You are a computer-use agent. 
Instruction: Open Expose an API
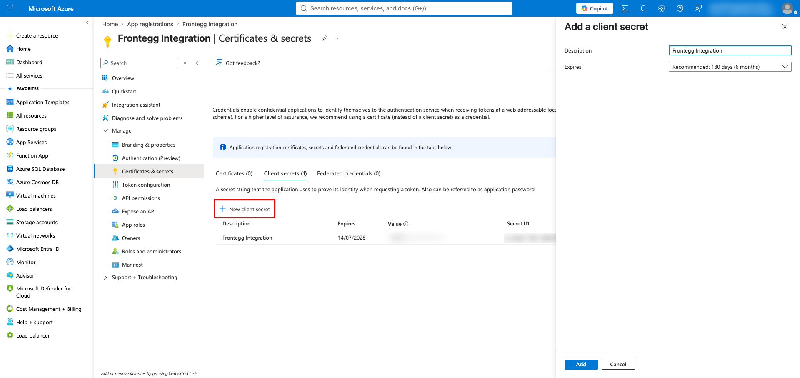pos(139,211)
